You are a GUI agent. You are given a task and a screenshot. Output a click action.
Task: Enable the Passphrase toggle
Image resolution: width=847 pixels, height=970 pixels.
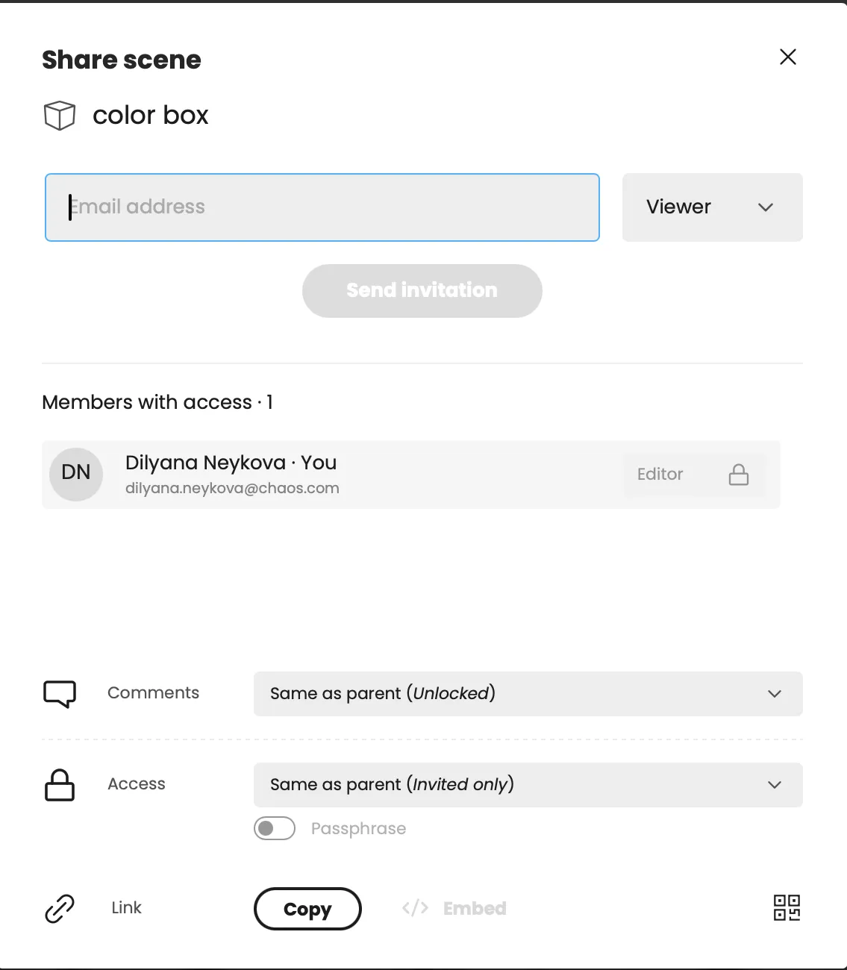275,828
